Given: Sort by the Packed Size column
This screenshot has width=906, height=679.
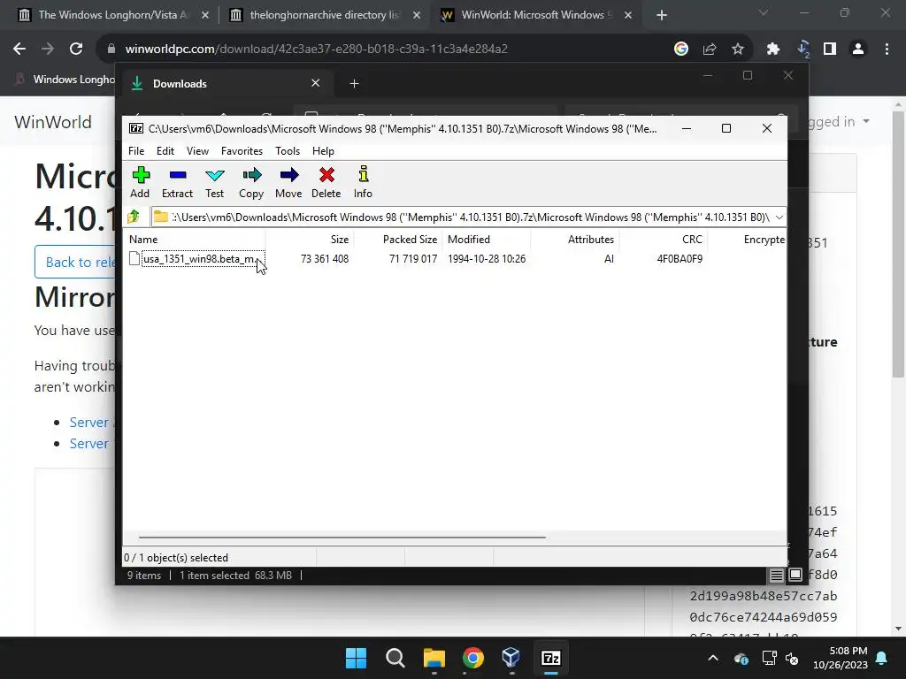Looking at the screenshot, I should tap(410, 239).
